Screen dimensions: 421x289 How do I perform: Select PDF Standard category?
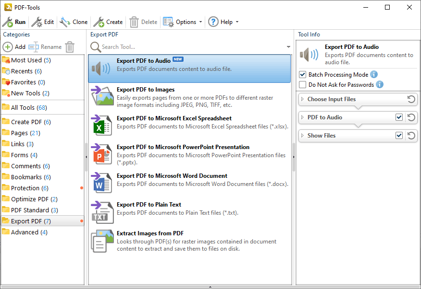click(x=42, y=210)
